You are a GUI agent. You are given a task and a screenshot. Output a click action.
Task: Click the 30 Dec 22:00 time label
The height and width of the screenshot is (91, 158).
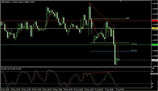click(68, 89)
